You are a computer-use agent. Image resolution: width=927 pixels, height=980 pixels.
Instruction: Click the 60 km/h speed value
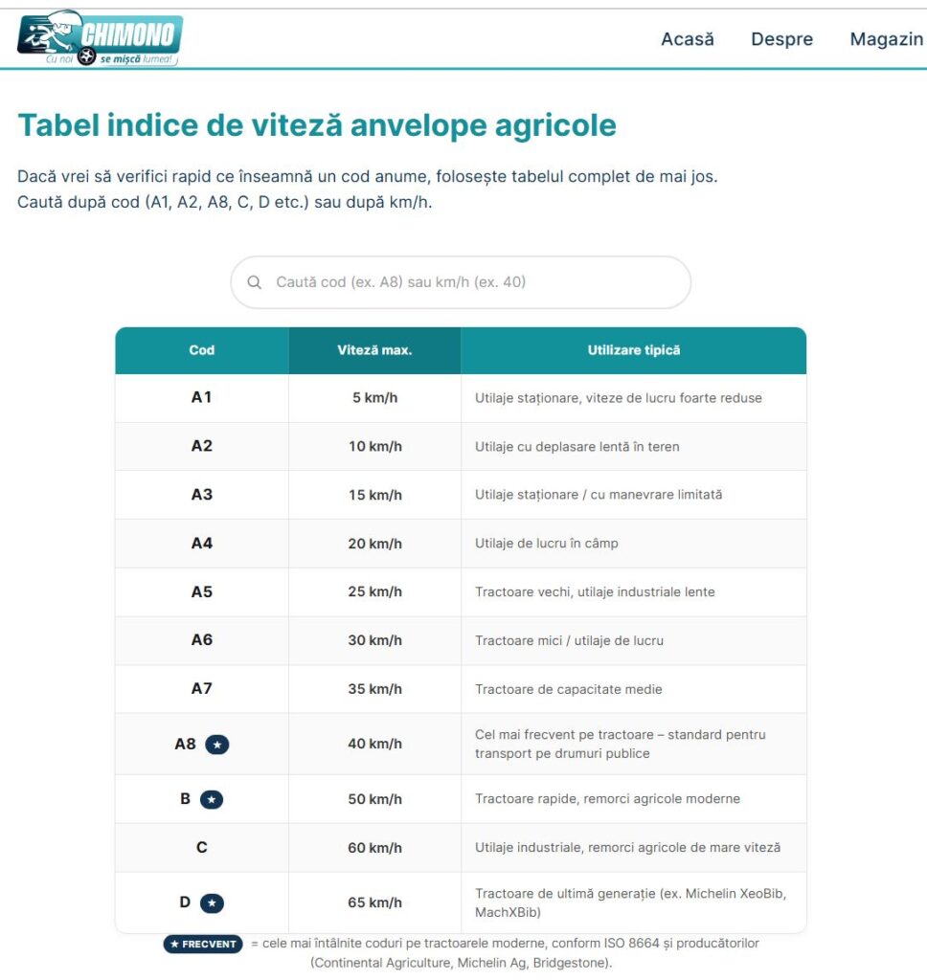click(374, 848)
